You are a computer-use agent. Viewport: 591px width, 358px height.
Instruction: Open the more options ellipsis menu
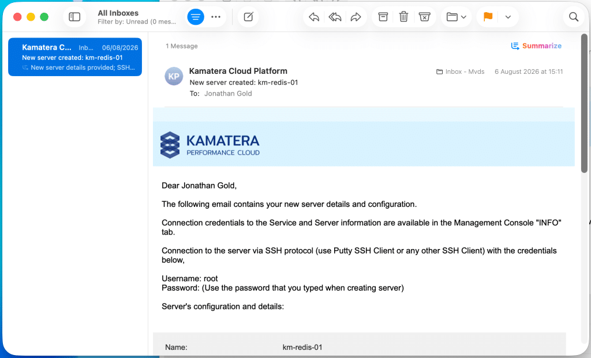click(x=216, y=17)
